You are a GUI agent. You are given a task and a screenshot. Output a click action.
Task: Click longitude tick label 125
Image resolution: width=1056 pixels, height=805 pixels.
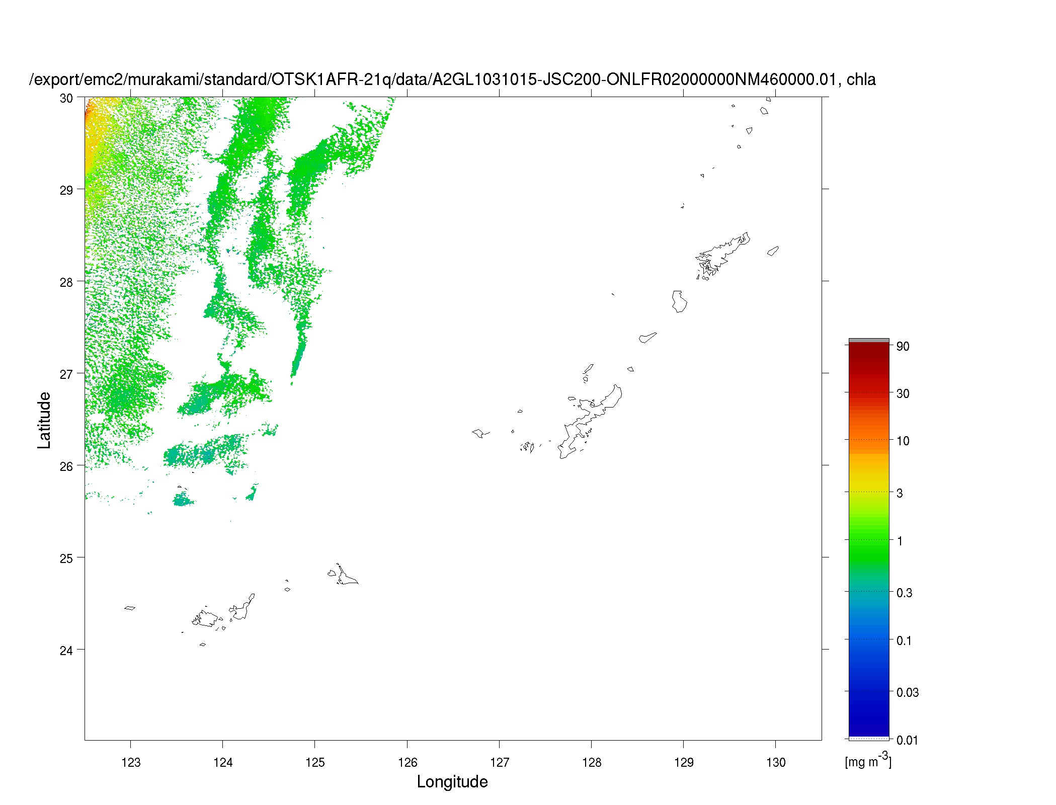[315, 762]
